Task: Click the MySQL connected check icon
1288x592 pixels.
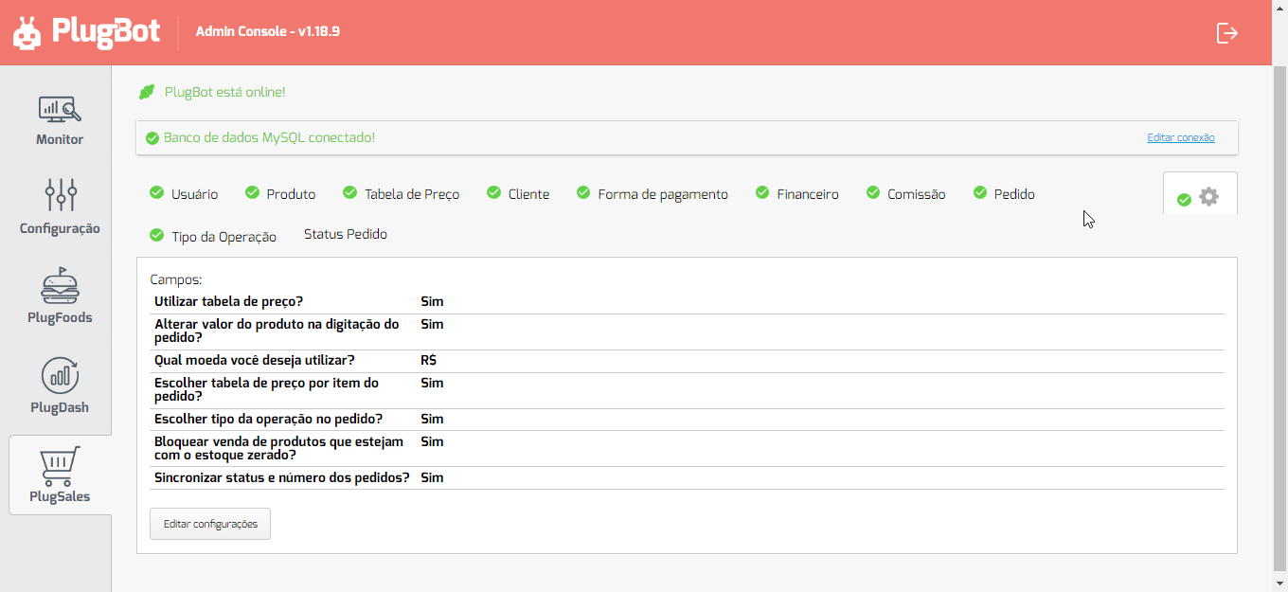Action: (x=152, y=138)
